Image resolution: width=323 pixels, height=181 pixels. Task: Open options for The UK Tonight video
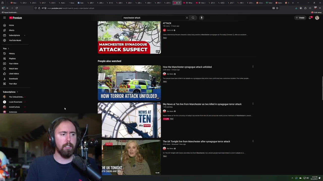coord(253,141)
